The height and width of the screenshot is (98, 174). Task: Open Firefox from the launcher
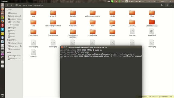point(2,21)
